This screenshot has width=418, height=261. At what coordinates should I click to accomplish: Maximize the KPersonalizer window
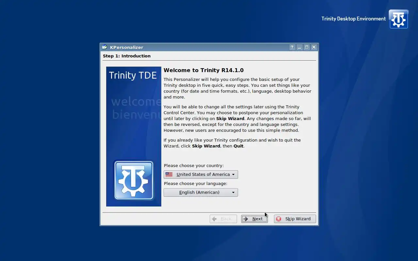point(307,47)
